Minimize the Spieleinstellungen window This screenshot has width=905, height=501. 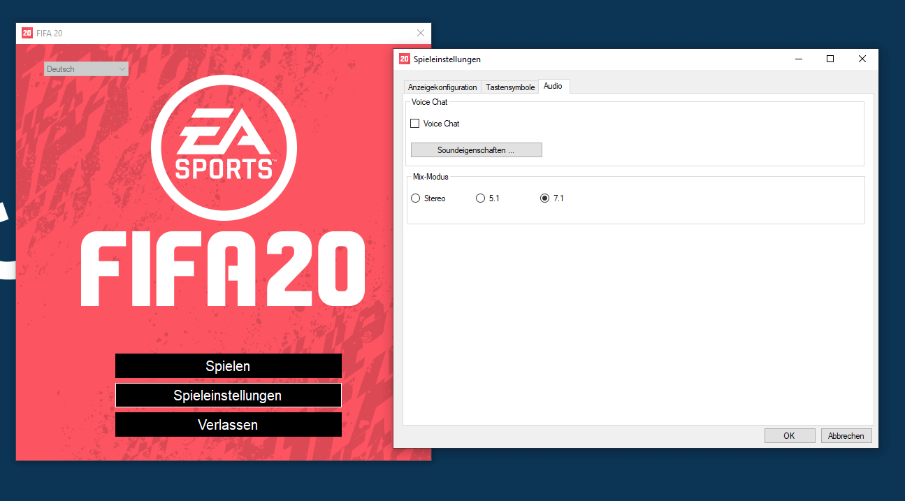tap(798, 59)
